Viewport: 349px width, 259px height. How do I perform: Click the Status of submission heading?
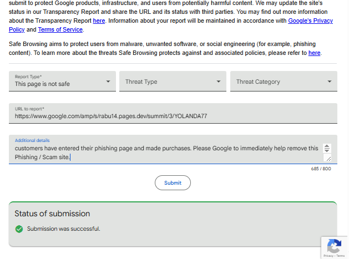pos(52,214)
